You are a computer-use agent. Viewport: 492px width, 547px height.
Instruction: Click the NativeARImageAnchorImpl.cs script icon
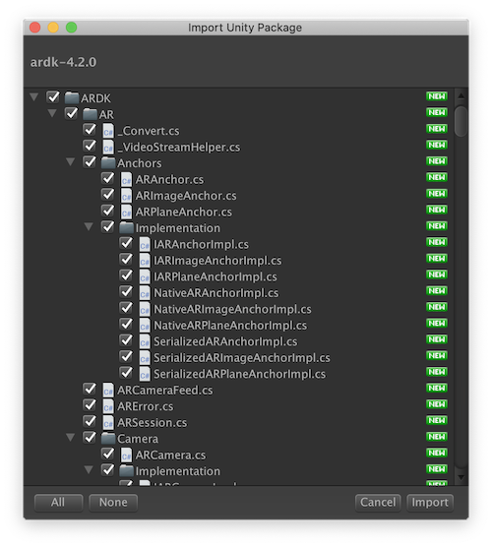pyautogui.click(x=145, y=309)
